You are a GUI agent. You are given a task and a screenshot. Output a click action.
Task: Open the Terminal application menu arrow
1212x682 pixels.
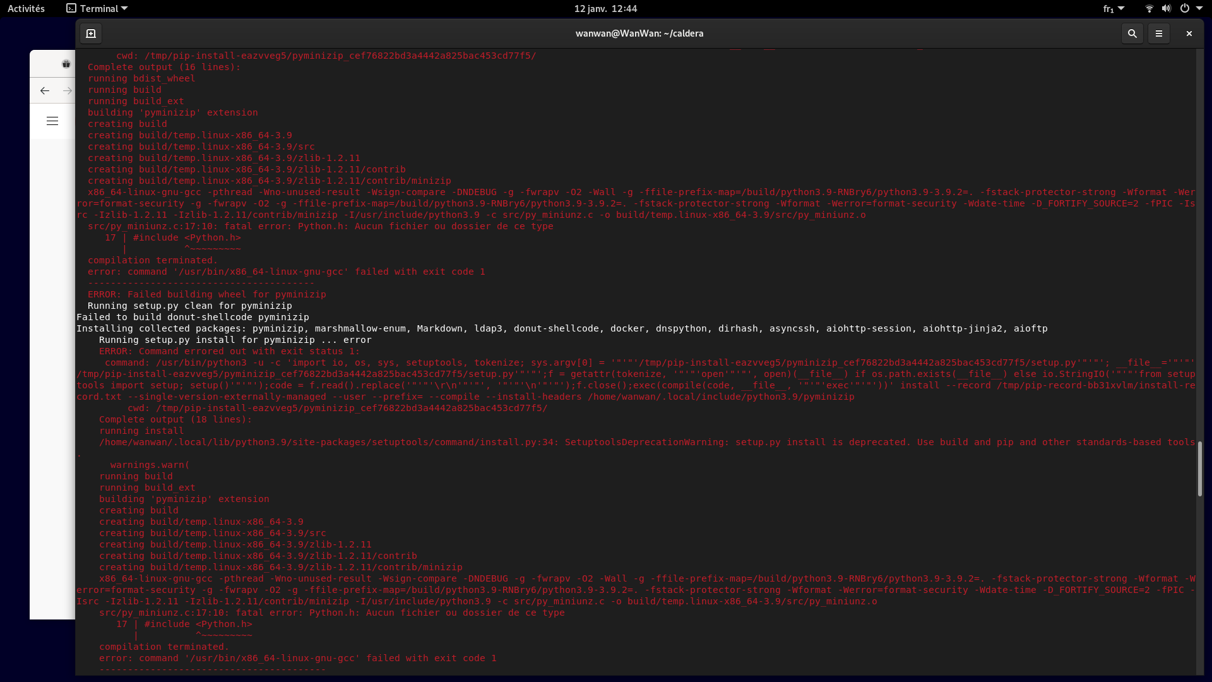point(124,9)
